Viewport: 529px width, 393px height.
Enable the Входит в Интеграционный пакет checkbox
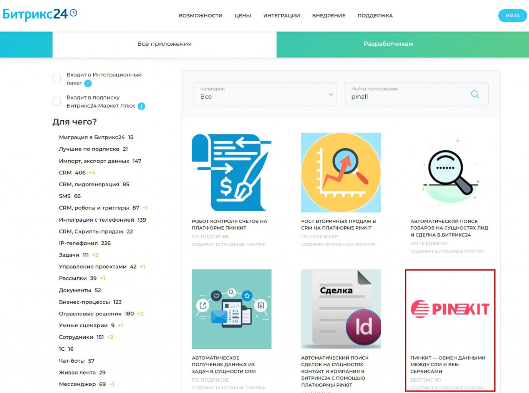[56, 78]
